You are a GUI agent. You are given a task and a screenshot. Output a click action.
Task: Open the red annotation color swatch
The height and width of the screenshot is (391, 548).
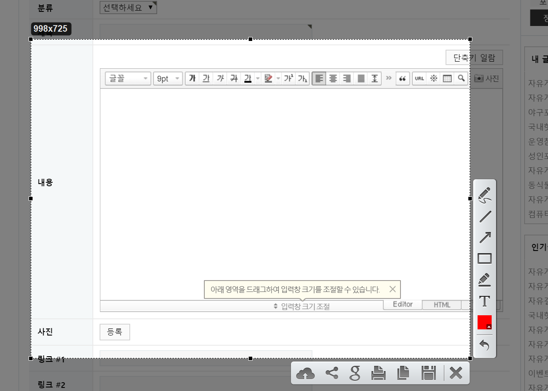pos(484,322)
